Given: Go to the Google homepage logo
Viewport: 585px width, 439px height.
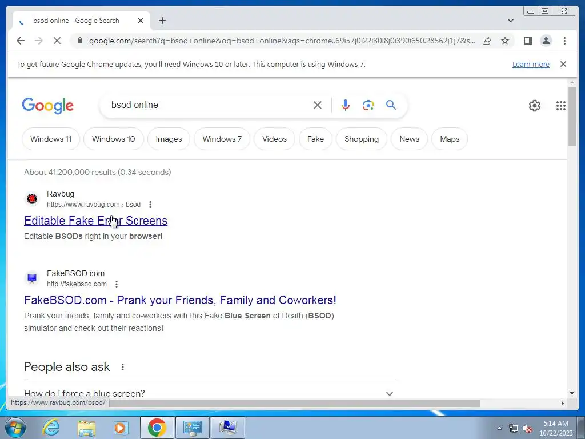Looking at the screenshot, I should pyautogui.click(x=48, y=106).
